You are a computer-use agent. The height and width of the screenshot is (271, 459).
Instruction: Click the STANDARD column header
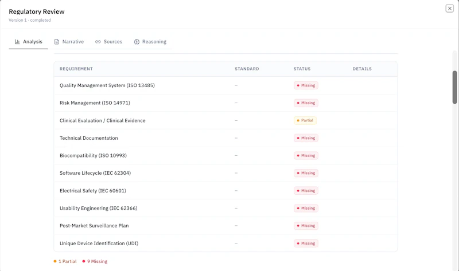click(247, 69)
